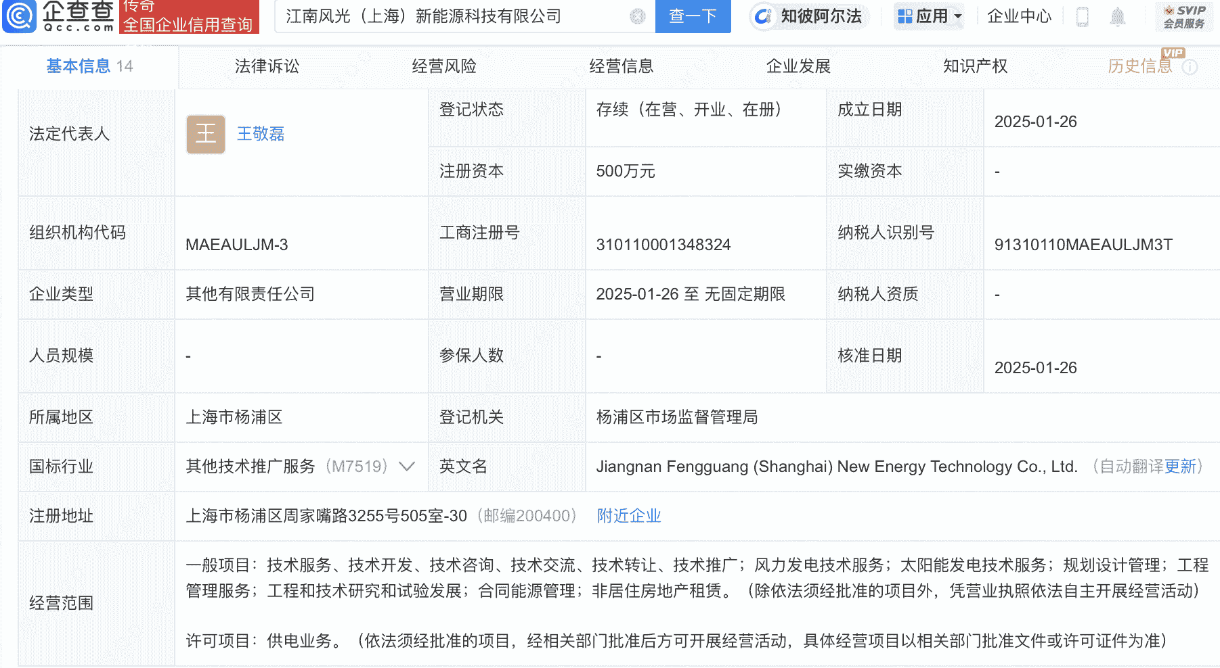Click the mobile app phone icon
The width and height of the screenshot is (1220, 668).
click(1081, 17)
